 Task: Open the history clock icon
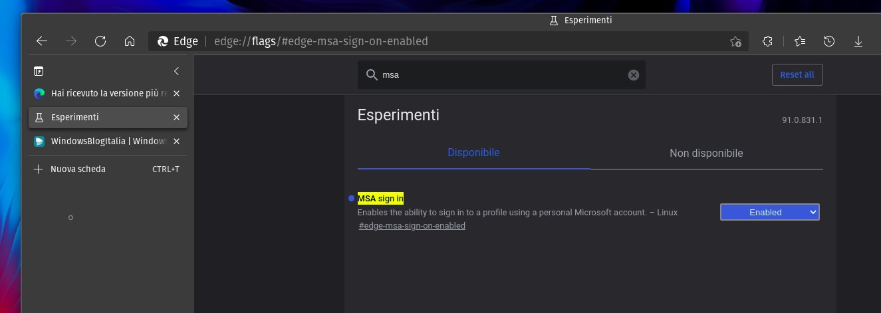coord(829,41)
